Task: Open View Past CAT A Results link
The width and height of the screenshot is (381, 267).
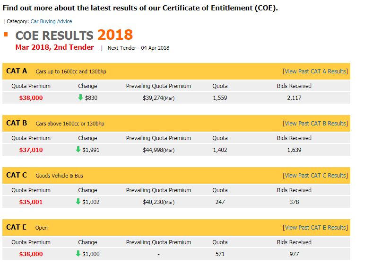Action: click(315, 71)
